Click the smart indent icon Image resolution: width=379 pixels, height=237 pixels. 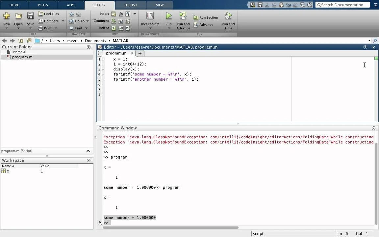tap(114, 28)
